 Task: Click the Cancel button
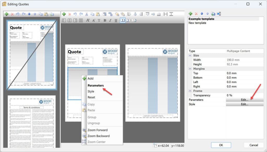(254, 145)
